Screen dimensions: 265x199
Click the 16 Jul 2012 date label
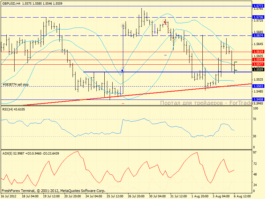tap(9, 196)
